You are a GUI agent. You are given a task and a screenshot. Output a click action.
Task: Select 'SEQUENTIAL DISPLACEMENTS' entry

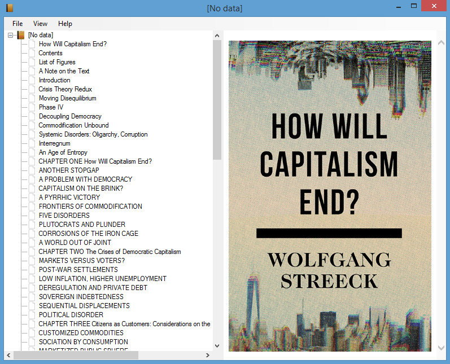84,306
